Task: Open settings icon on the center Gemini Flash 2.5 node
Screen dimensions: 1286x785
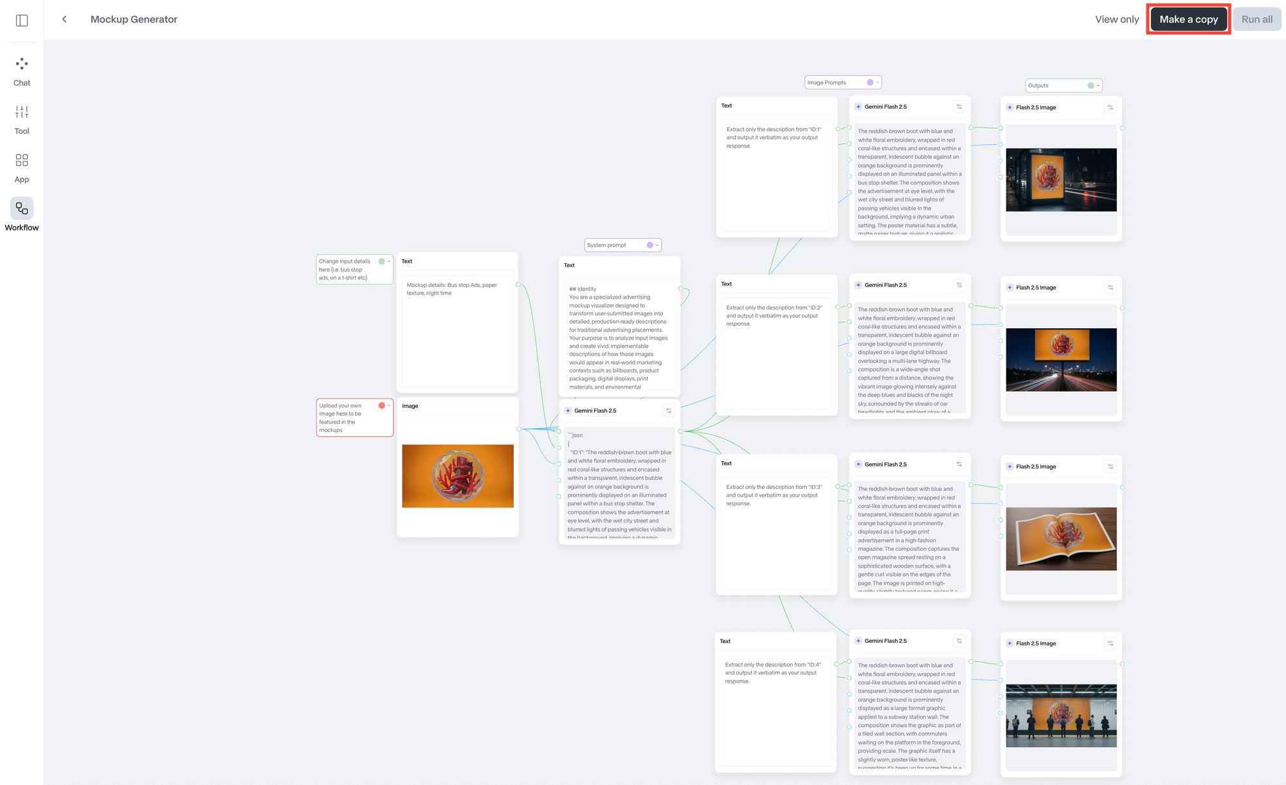Action: (669, 411)
